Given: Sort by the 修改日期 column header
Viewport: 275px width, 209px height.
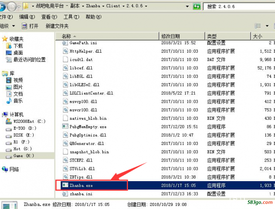Looking at the screenshot, I should click(182, 36).
